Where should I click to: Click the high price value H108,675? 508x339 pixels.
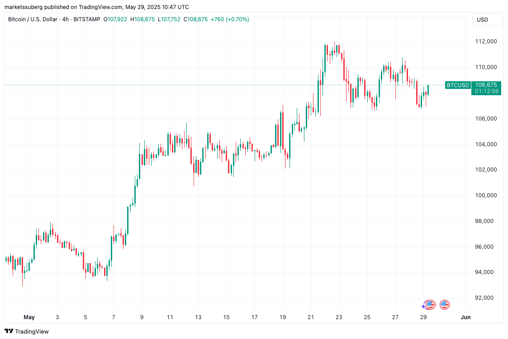(x=143, y=19)
